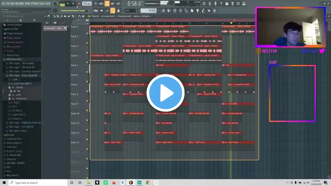Screen dimensions: 331x186
Task: Click the Windows taskbar search box
Action: [38, 183]
